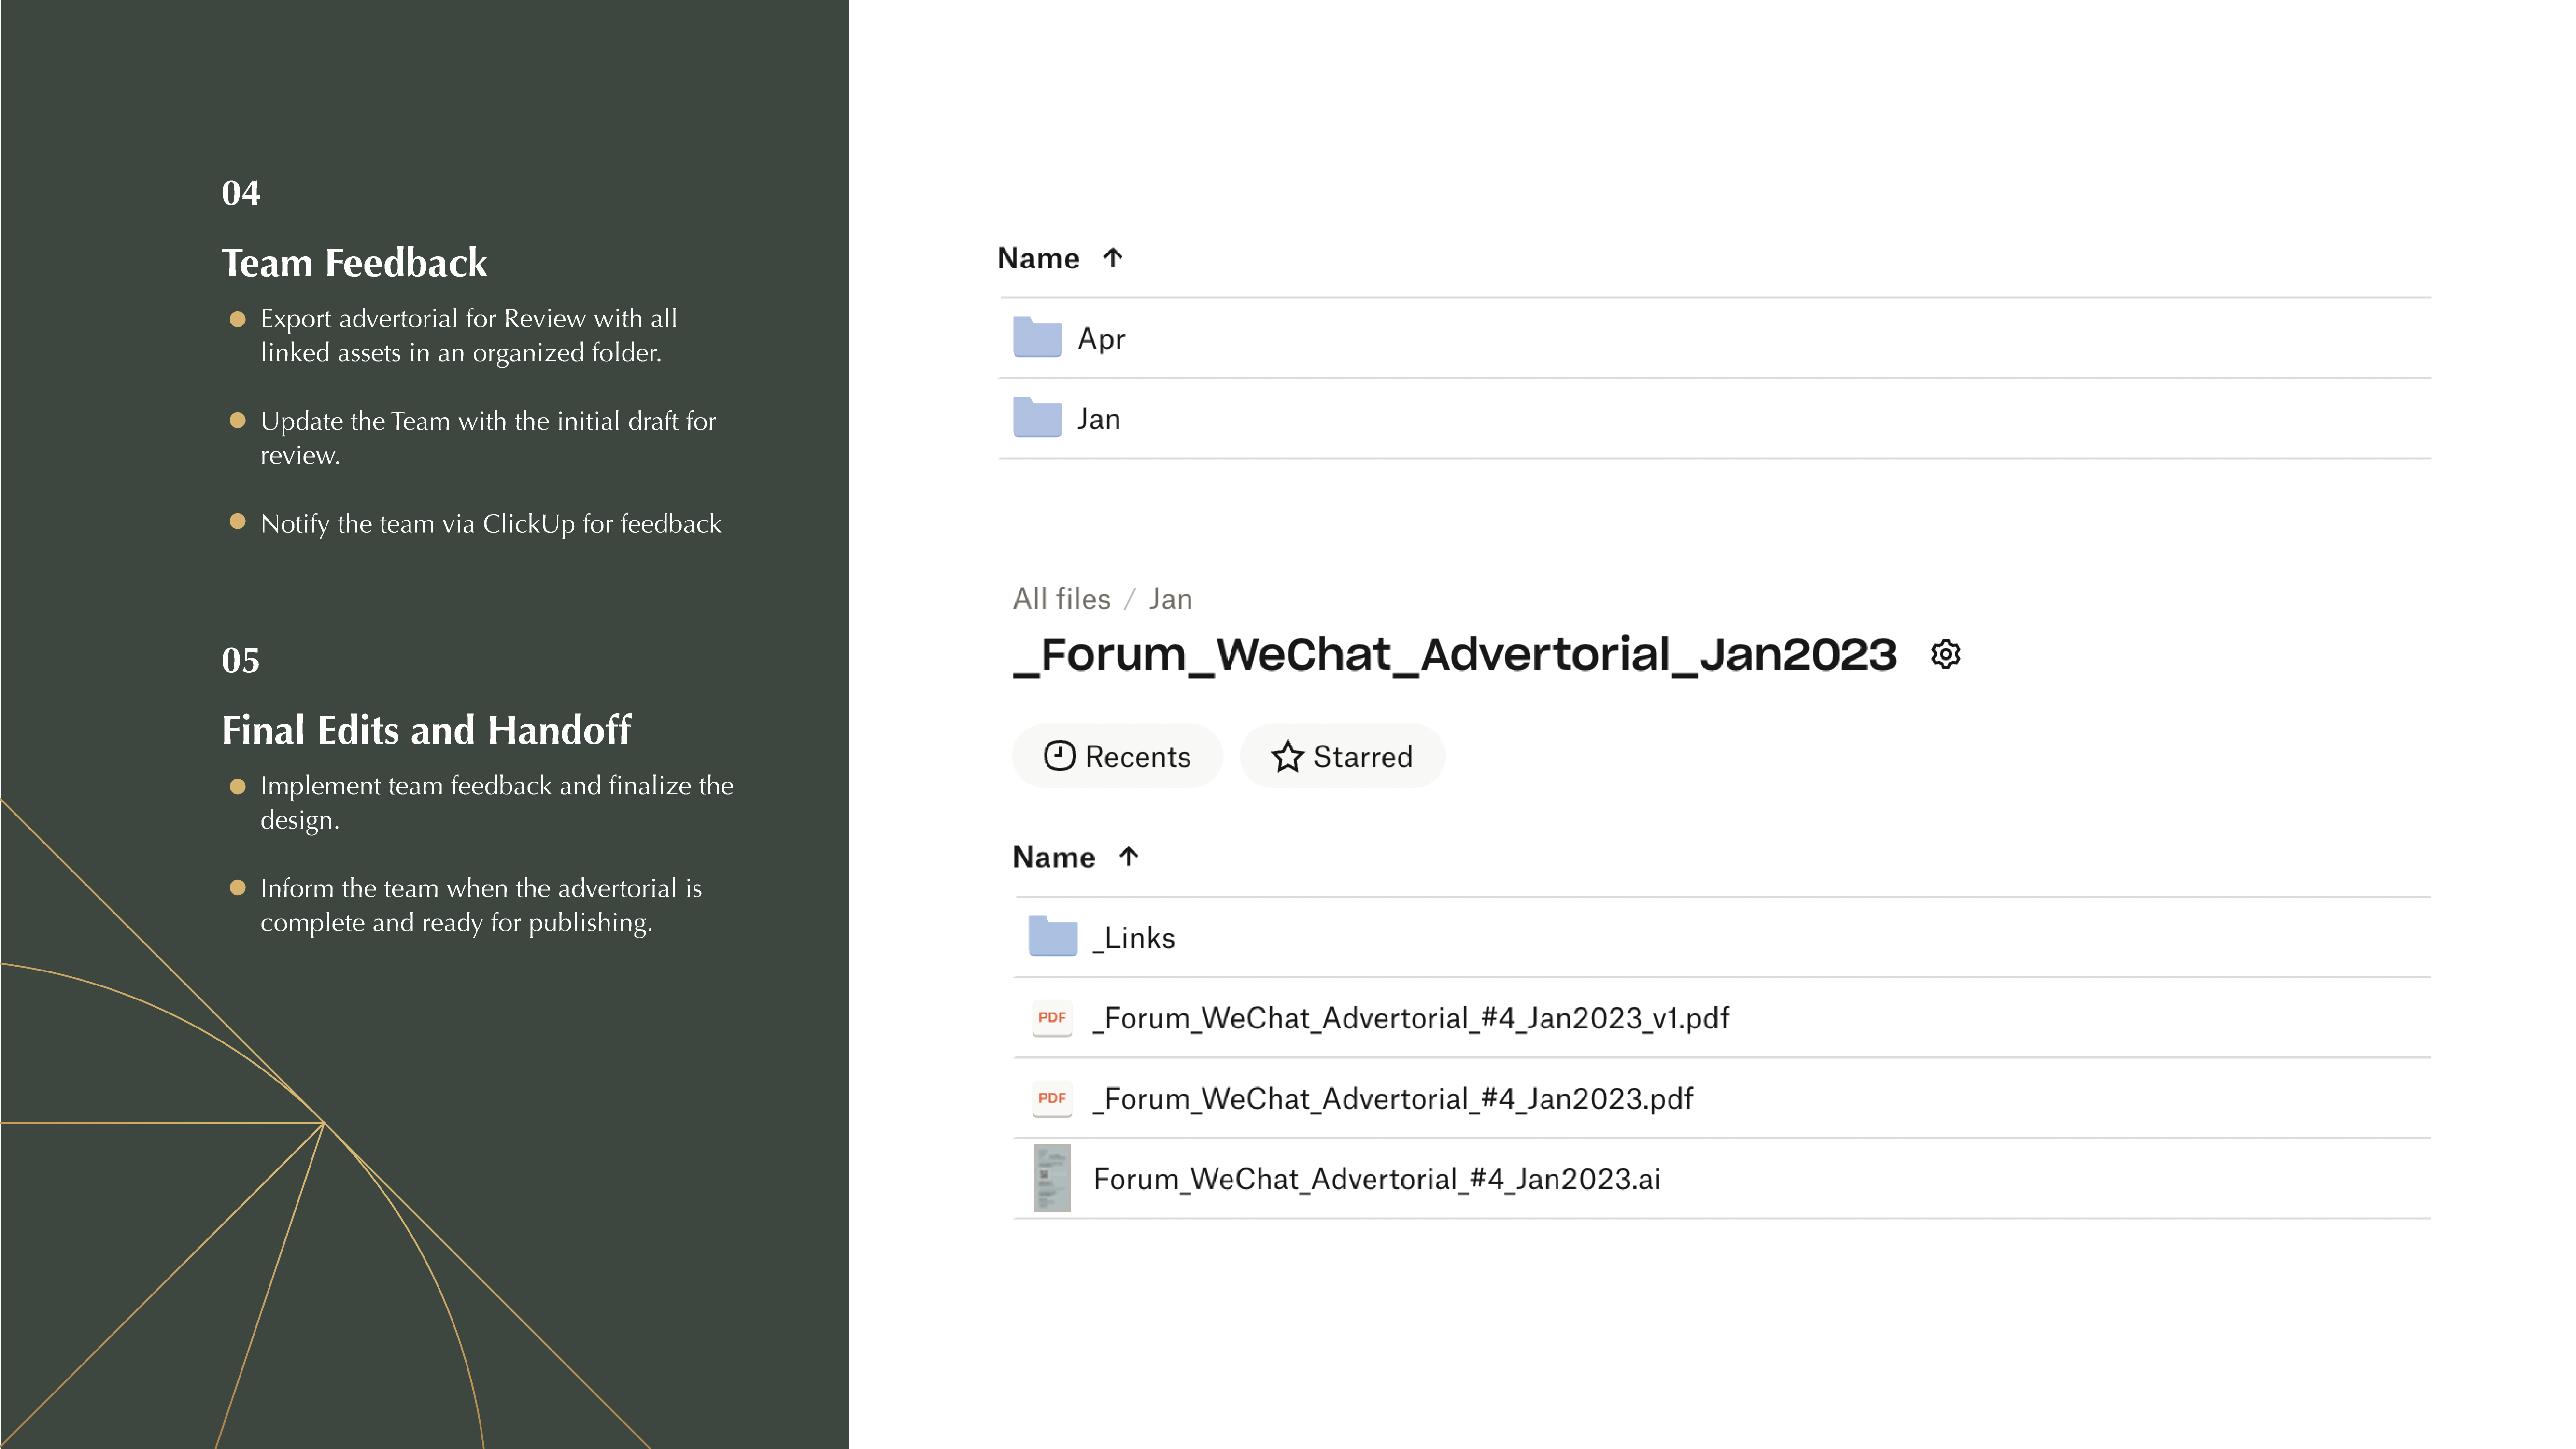The image size is (2576, 1449).
Task: Open _Forum_WeChat_Advertorial_#4_Jan2023.pdf file name
Action: [1393, 1098]
